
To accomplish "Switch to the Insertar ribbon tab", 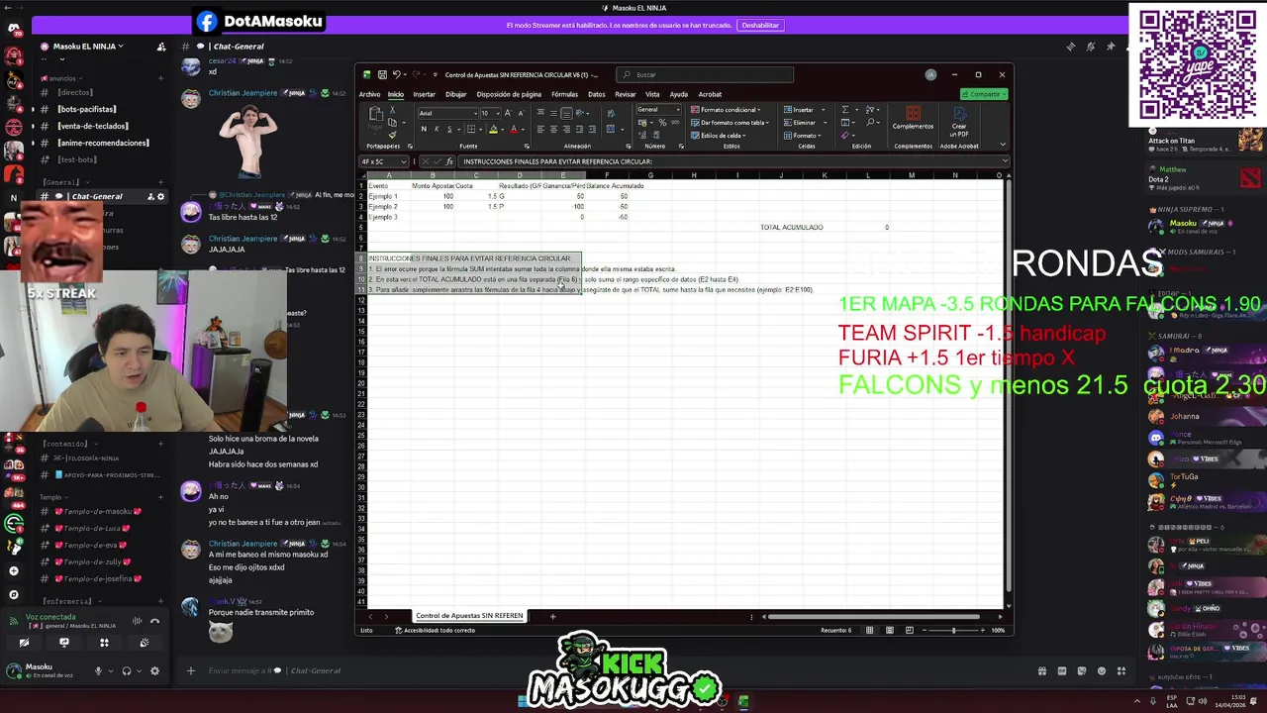I will click(x=424, y=94).
